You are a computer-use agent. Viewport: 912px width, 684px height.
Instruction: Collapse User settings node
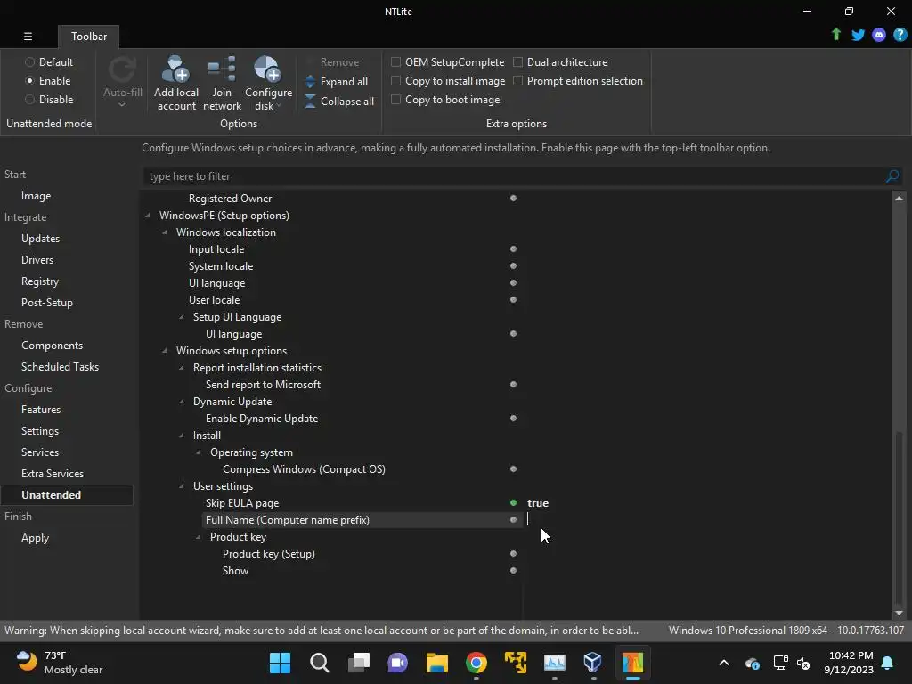pos(182,485)
